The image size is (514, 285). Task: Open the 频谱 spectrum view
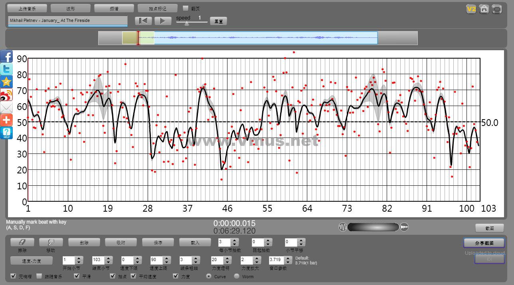click(x=114, y=8)
